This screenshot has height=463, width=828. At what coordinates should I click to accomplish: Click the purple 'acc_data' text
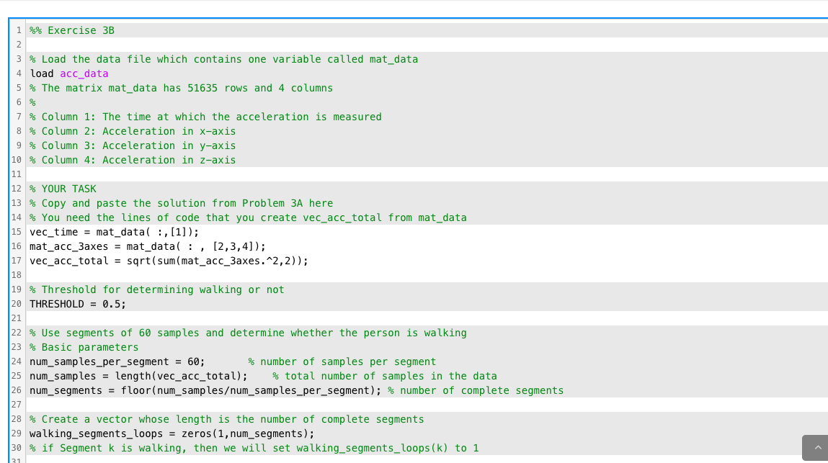pos(84,73)
